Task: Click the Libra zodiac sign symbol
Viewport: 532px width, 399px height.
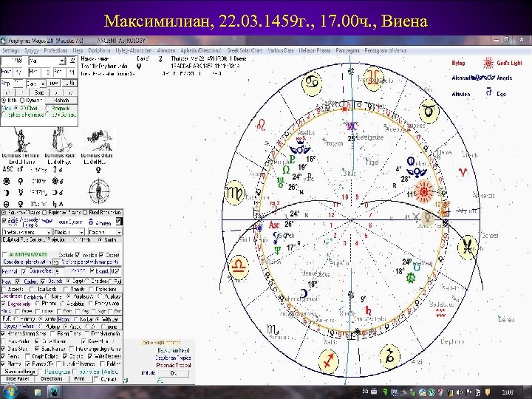Action: 239,267
